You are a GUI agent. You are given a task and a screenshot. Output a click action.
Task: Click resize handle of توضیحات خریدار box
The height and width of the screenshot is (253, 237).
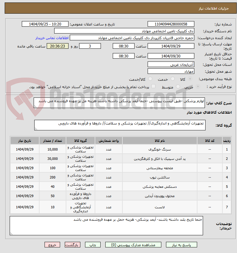coord(11,233)
